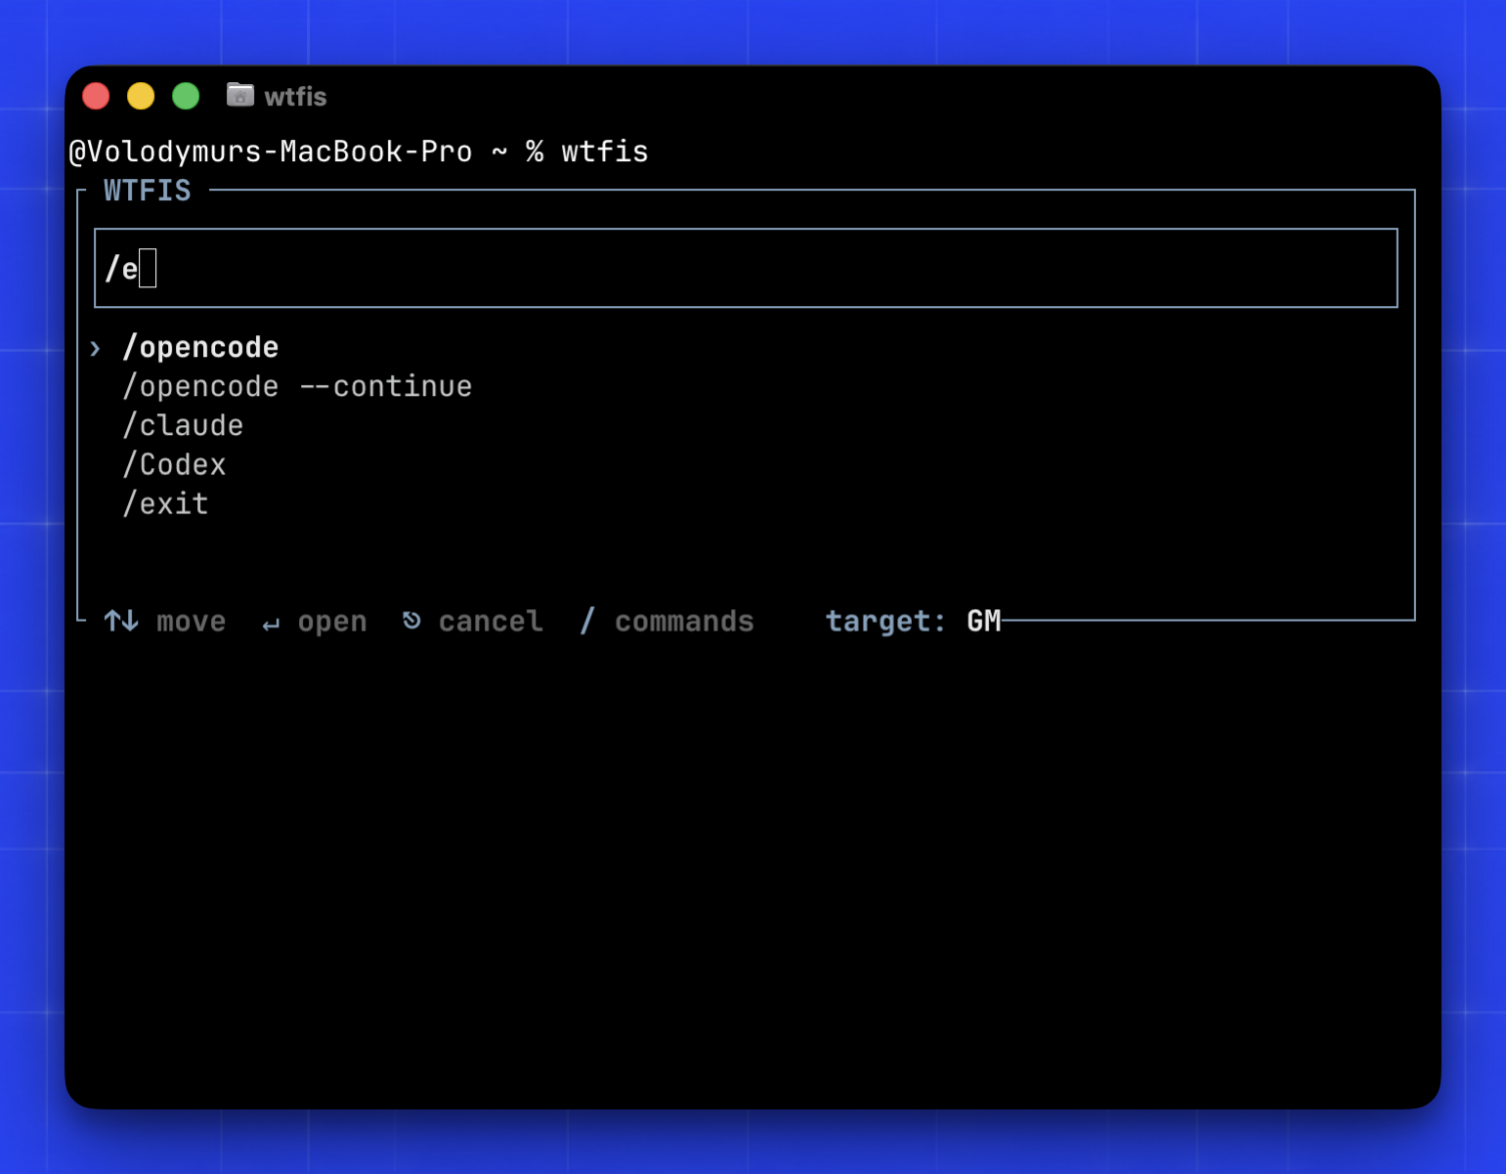The height and width of the screenshot is (1174, 1506).
Task: Click the 'move' hint label
Action: pyautogui.click(x=191, y=621)
